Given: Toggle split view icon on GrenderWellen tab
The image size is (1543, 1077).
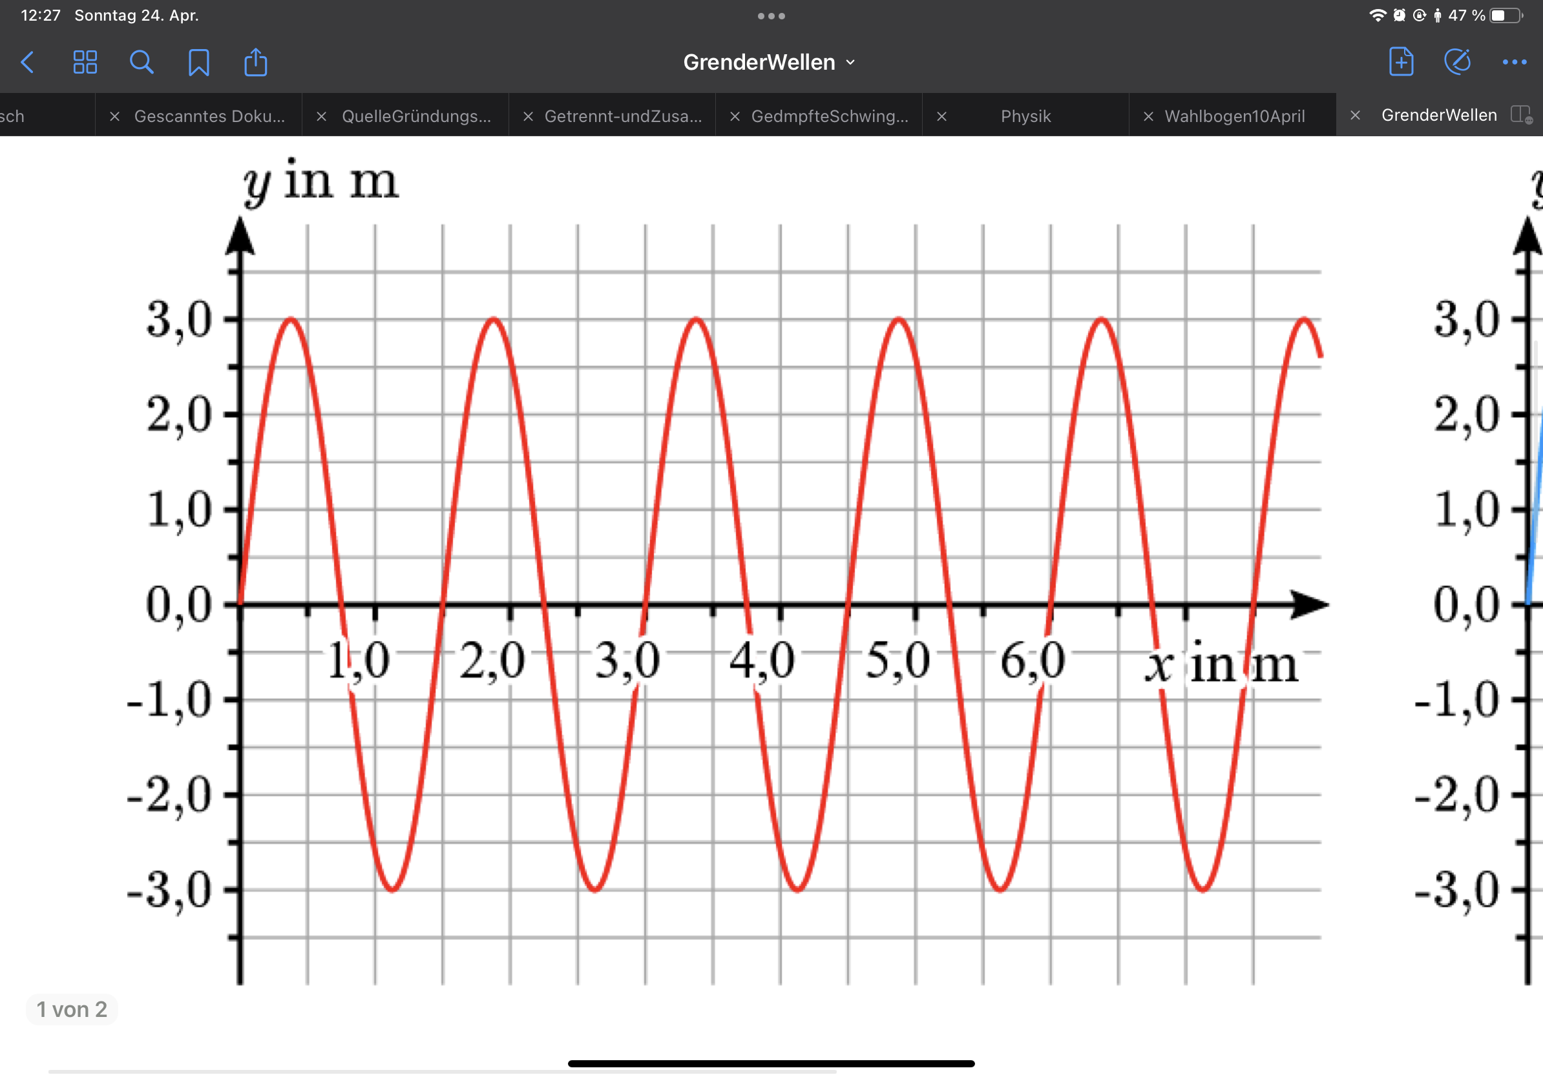Looking at the screenshot, I should [x=1520, y=115].
